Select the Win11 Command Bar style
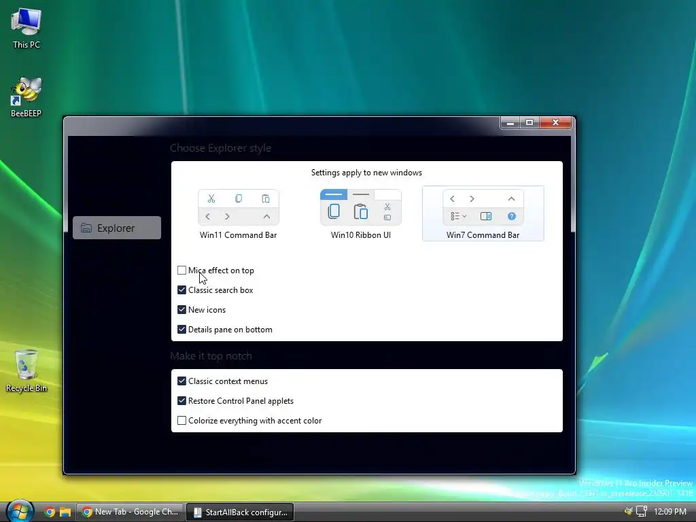 [239, 215]
